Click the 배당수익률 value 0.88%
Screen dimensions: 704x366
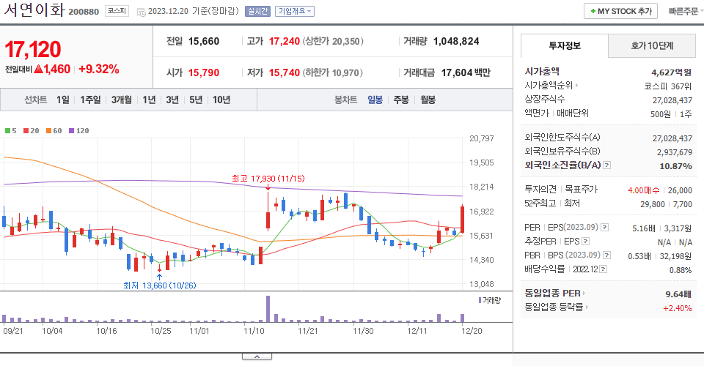pos(681,270)
